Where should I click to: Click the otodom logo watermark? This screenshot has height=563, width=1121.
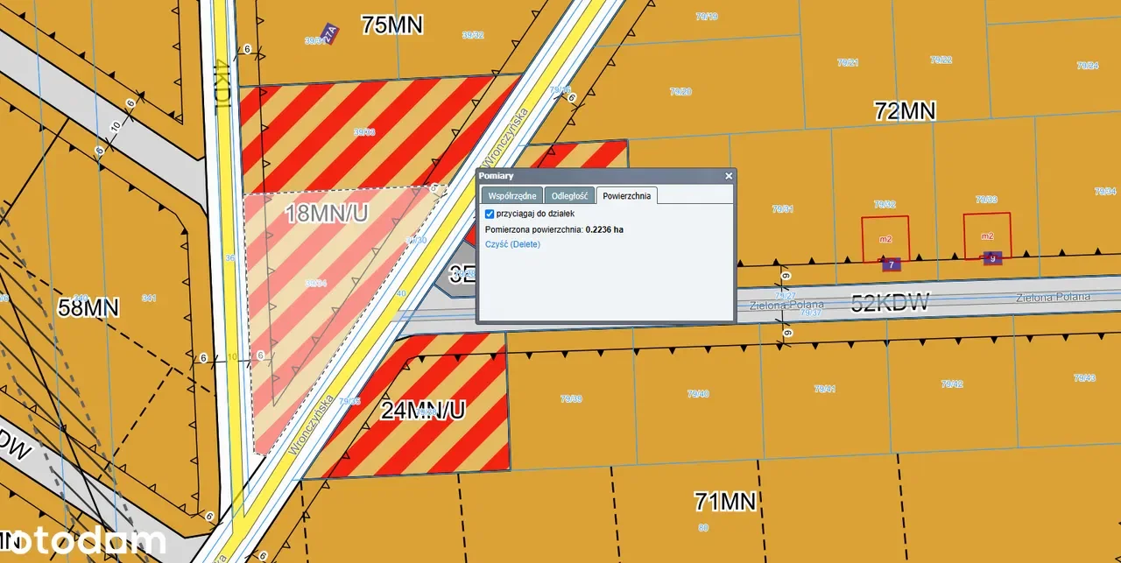coord(83,541)
